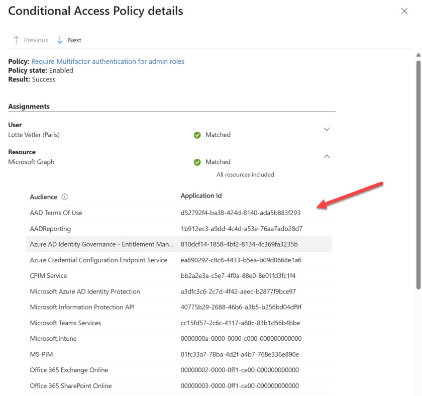Select the CPIM Service row
422x396 pixels.
pos(179,276)
